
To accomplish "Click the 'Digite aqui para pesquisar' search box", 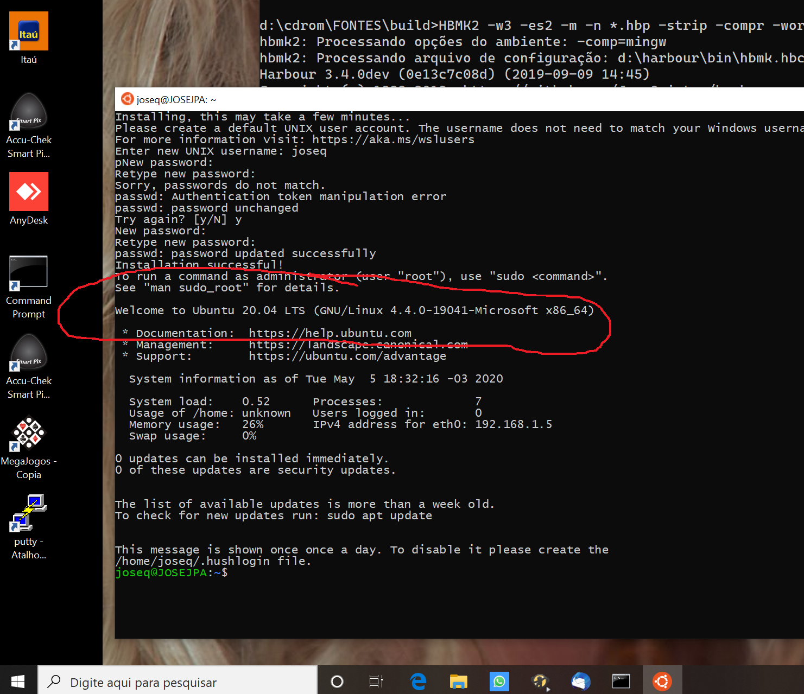I will point(178,682).
